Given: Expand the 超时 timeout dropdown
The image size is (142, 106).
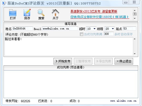Looking at the screenshot, I should point(94,29).
